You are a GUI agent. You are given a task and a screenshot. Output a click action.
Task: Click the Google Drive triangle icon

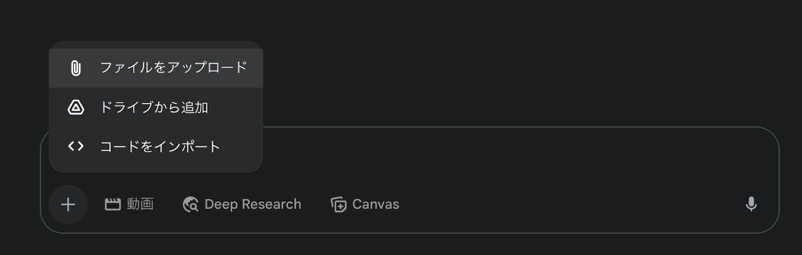76,107
